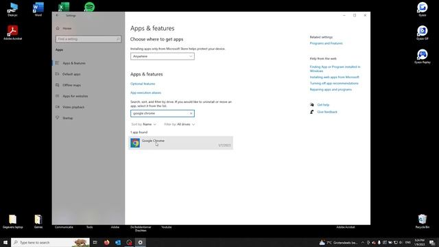Select the Adobe Acrobat desktop icon at top left

click(12, 32)
